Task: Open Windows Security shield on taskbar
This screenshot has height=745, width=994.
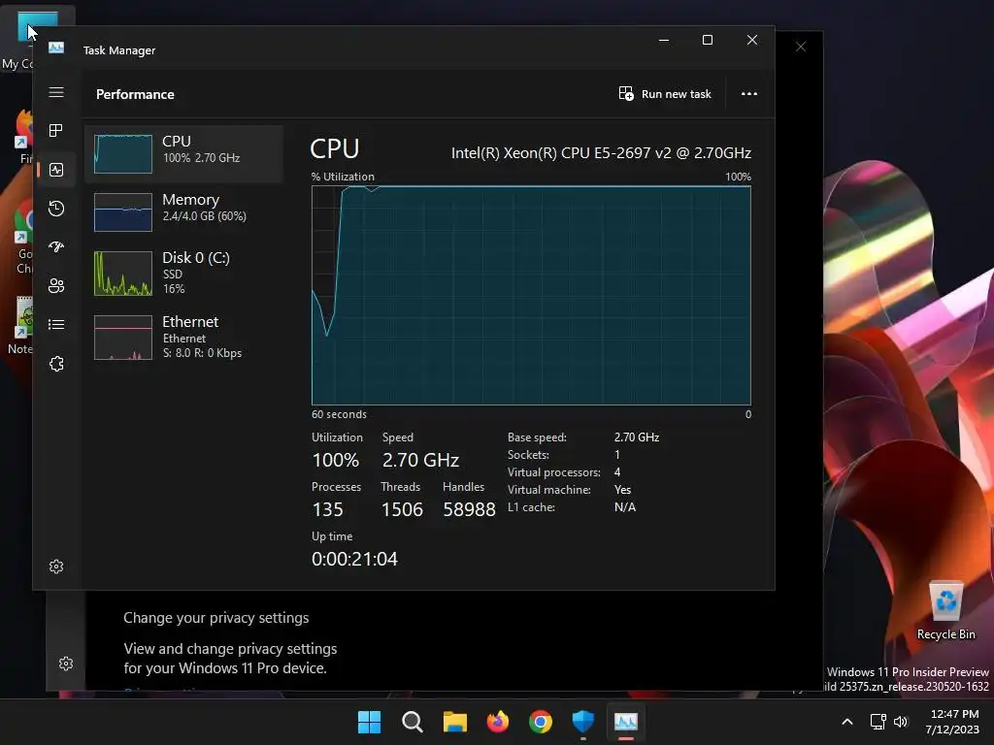Action: click(582, 722)
